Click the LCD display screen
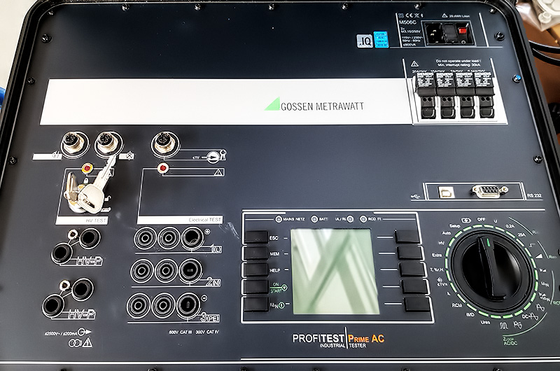Screen dimensions: 560x371 click(x=328, y=271)
